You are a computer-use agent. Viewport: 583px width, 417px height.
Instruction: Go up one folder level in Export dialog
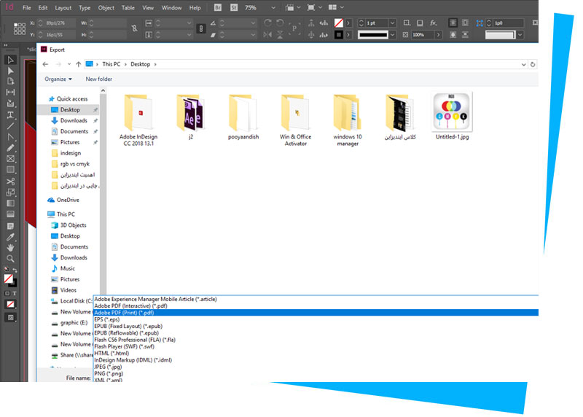coord(79,64)
